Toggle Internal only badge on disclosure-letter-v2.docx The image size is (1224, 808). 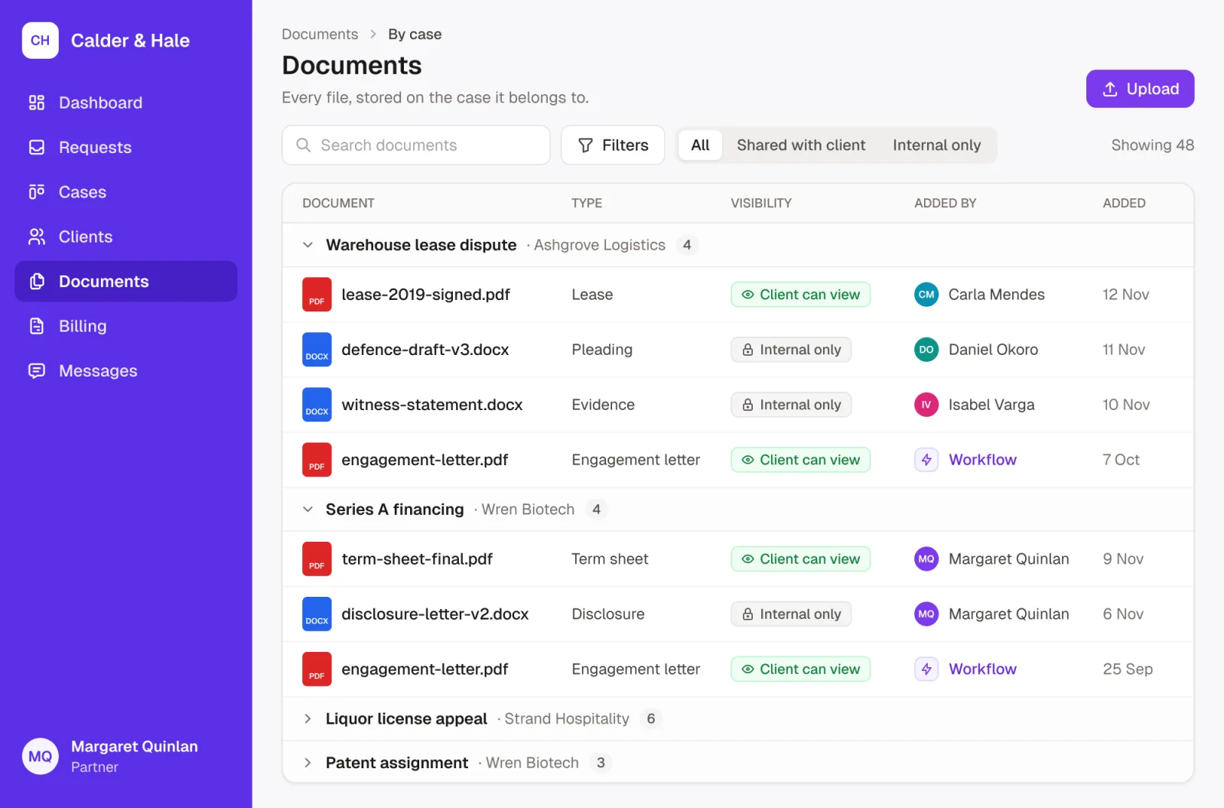click(791, 614)
